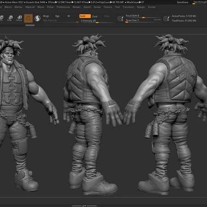
Task: Open the Tool menu
Action: [x=117, y=7]
